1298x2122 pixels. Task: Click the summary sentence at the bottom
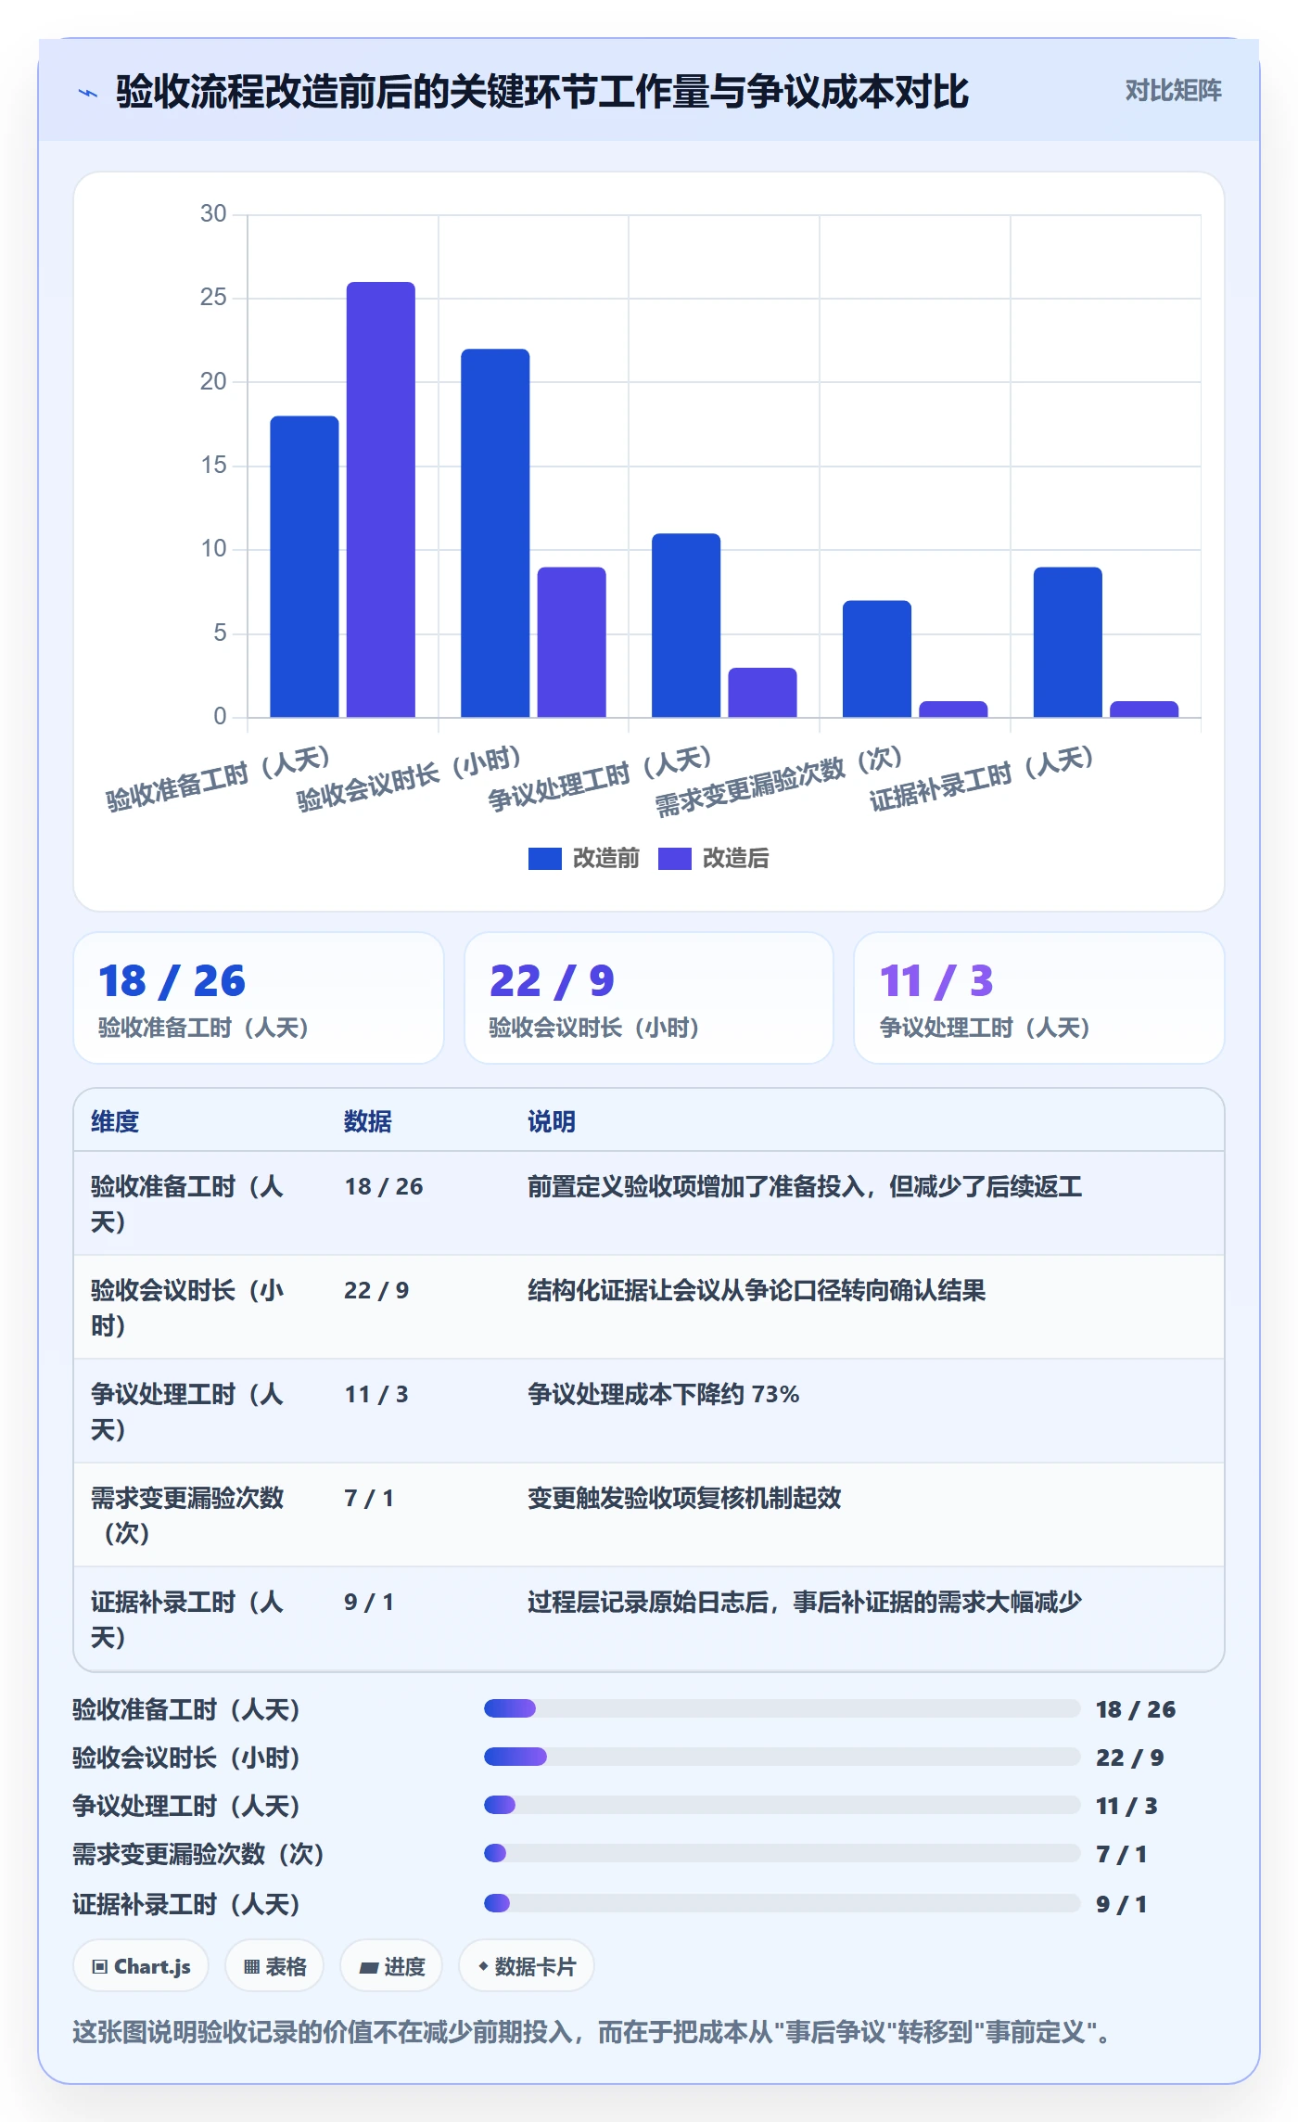[593, 2033]
